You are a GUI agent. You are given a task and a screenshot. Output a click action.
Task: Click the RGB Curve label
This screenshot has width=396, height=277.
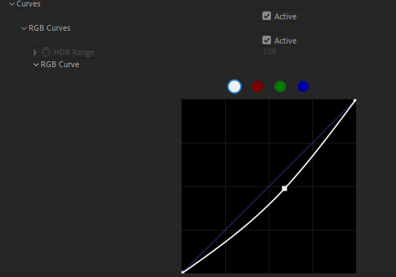[x=60, y=64]
